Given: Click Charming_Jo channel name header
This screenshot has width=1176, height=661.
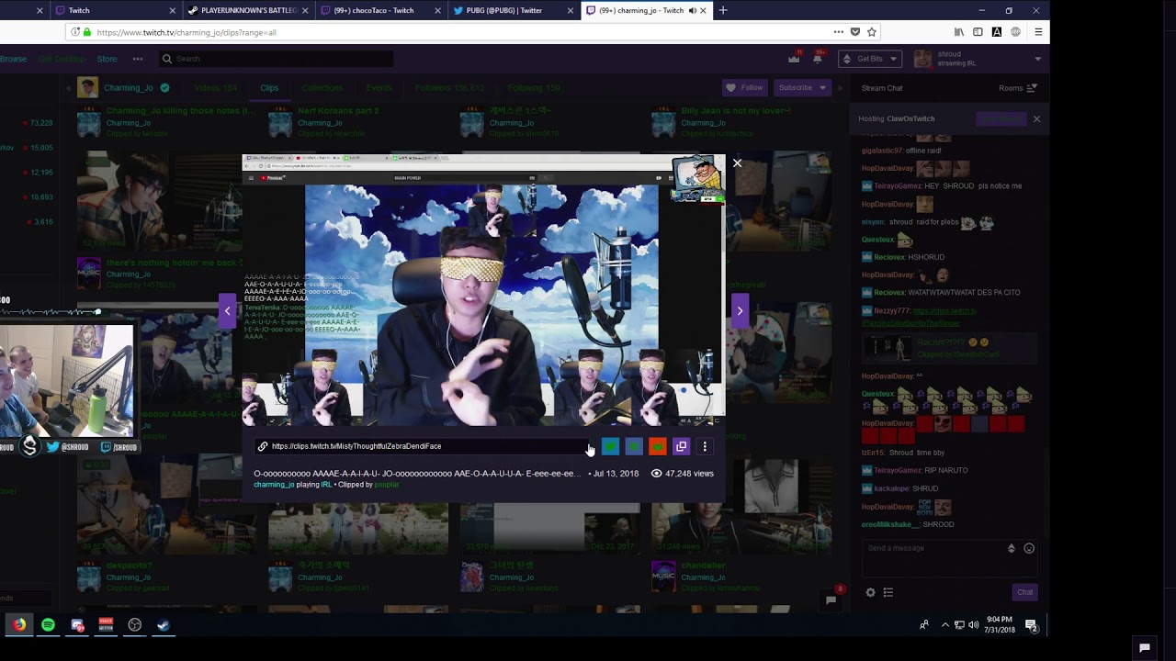Looking at the screenshot, I should click(x=129, y=88).
